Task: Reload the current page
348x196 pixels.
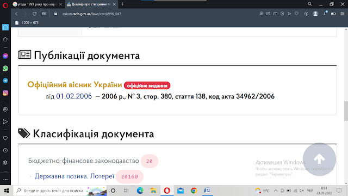Action: click(x=34, y=14)
